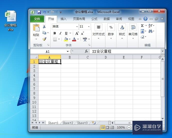172x138 pixels.
Task: Click the Fill down arrow icon
Action: [142, 31]
